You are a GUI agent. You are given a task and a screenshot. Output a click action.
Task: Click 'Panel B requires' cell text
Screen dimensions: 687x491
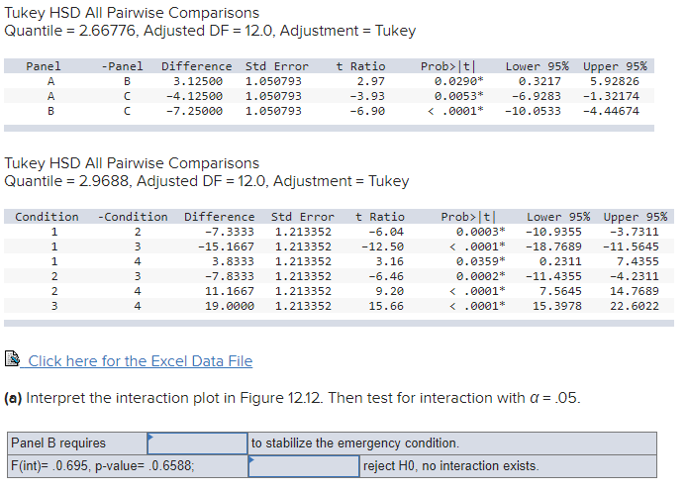click(x=58, y=442)
